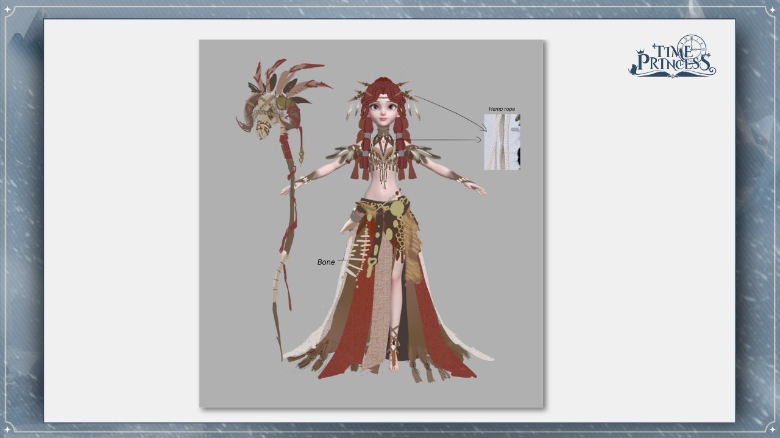The height and width of the screenshot is (438, 780).
Task: Click the gold disc ornament at the waist
Action: click(396, 209)
